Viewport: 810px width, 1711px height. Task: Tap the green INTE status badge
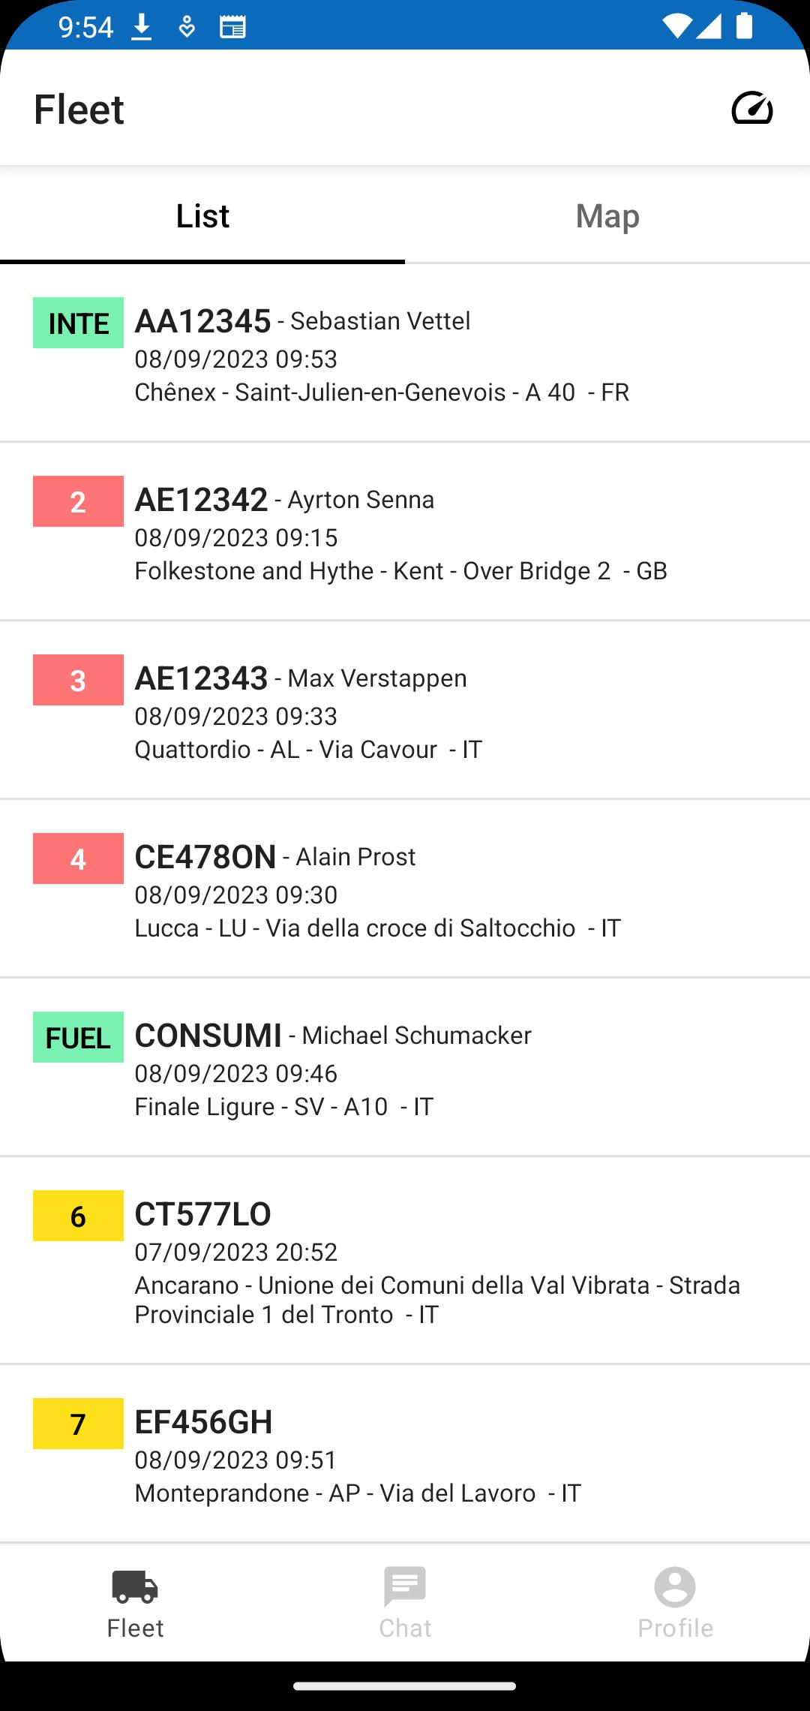click(x=78, y=323)
